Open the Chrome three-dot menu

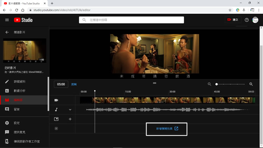tap(259, 10)
